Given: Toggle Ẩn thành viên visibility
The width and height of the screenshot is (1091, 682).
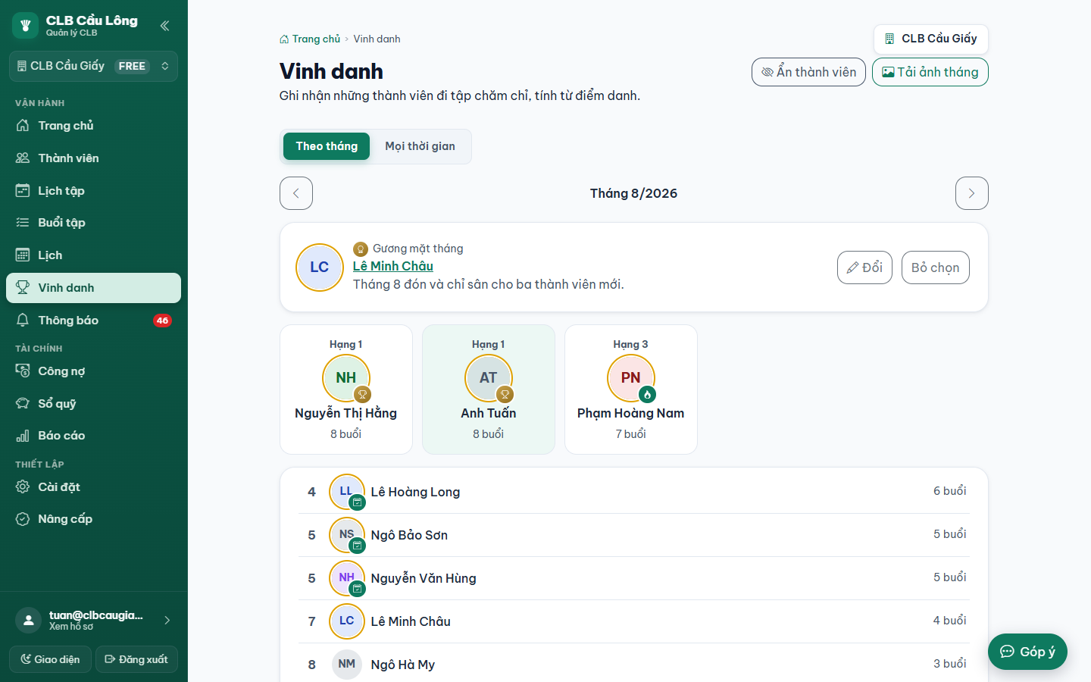Looking at the screenshot, I should click(808, 72).
